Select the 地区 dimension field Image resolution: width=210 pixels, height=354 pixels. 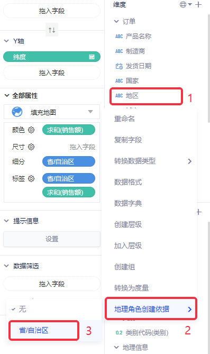pyautogui.click(x=146, y=96)
